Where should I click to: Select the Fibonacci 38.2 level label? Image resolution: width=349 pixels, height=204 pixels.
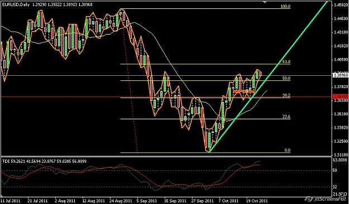286,95
